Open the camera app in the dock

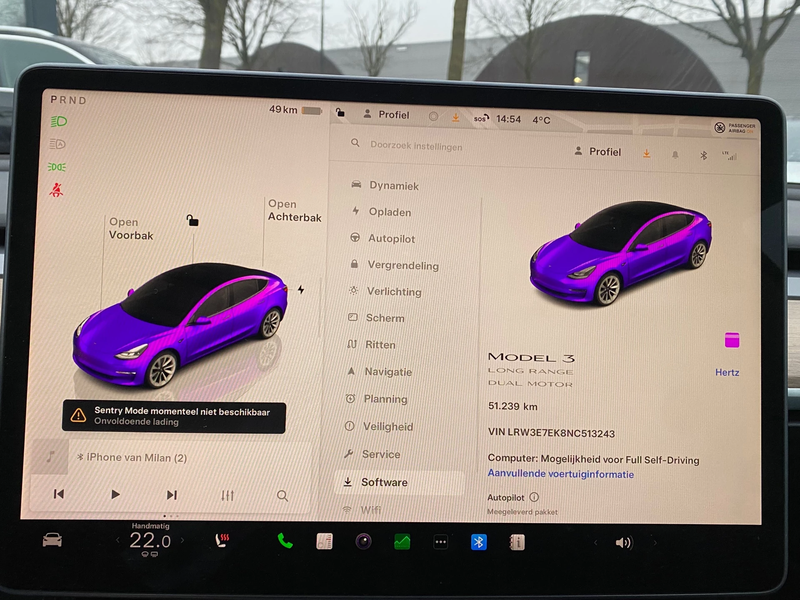pyautogui.click(x=363, y=541)
